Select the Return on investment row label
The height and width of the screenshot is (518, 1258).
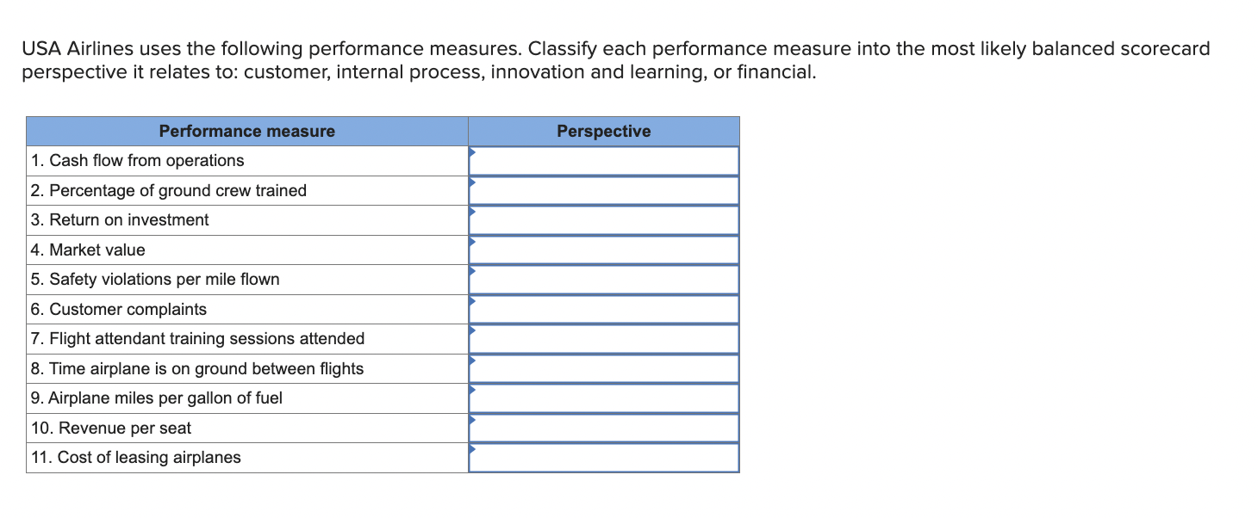click(x=121, y=219)
